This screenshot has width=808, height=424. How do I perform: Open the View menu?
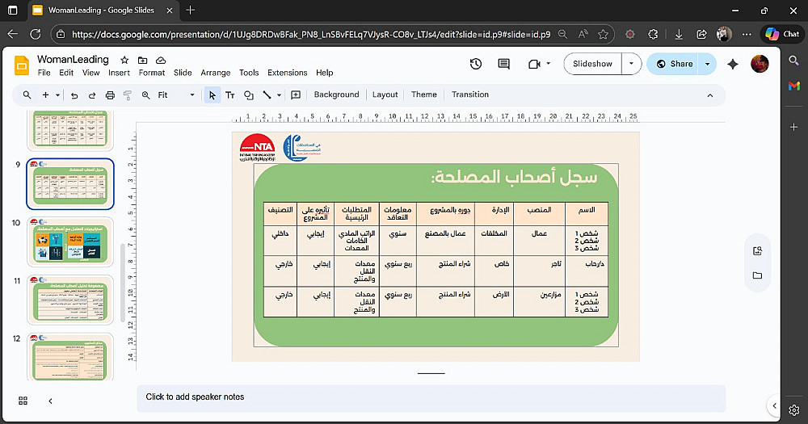(90, 73)
